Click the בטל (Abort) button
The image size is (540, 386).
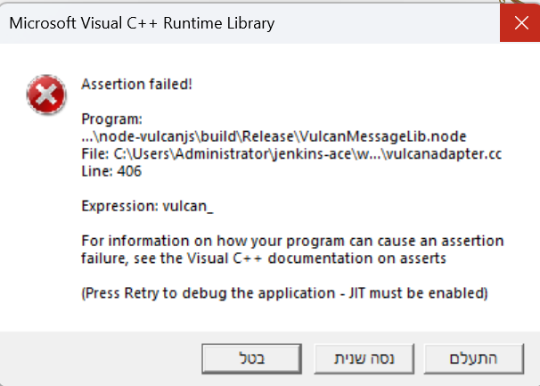(x=252, y=358)
